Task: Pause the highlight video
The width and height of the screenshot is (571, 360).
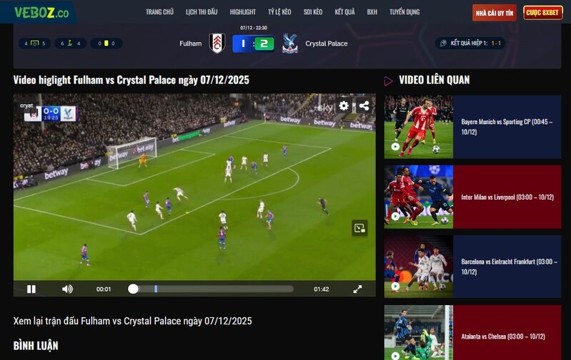Action: point(31,289)
